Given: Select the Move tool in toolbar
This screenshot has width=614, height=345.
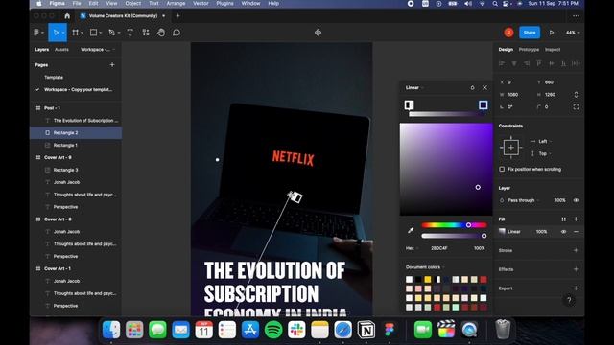Looking at the screenshot, I should click(x=56, y=33).
